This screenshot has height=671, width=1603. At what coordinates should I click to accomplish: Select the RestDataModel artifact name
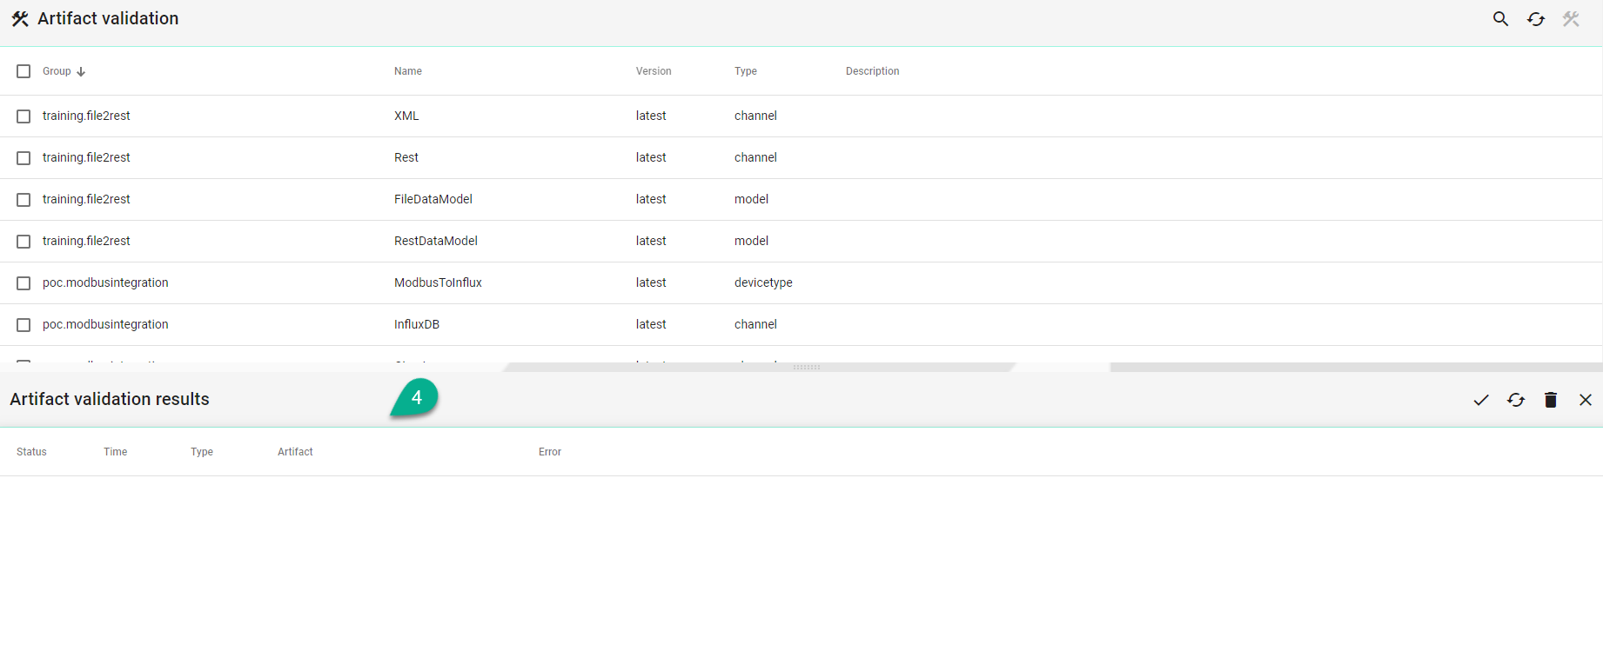click(435, 241)
